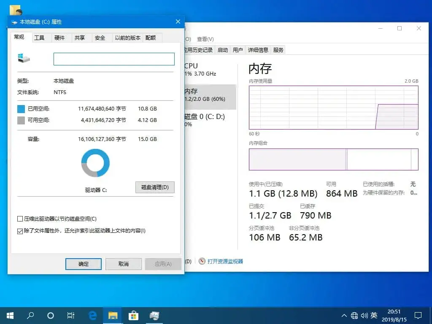Screen dimensions: 432x324
Task: Open volume speaker tray icon
Action: pos(364,316)
